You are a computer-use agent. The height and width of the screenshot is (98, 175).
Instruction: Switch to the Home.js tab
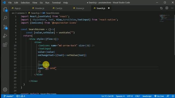click(x=80, y=8)
